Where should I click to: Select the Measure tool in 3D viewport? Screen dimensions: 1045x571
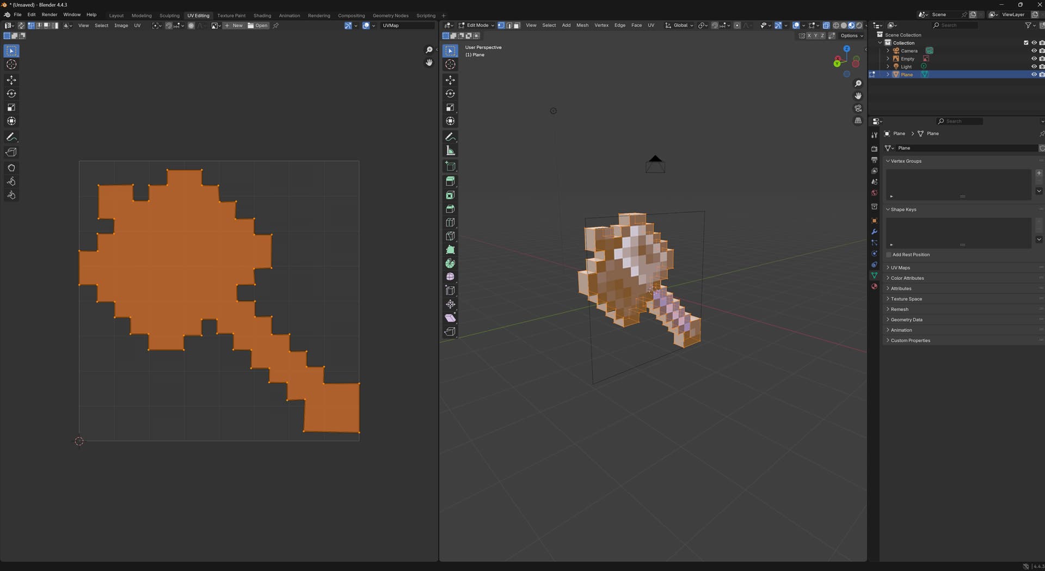tap(450, 150)
